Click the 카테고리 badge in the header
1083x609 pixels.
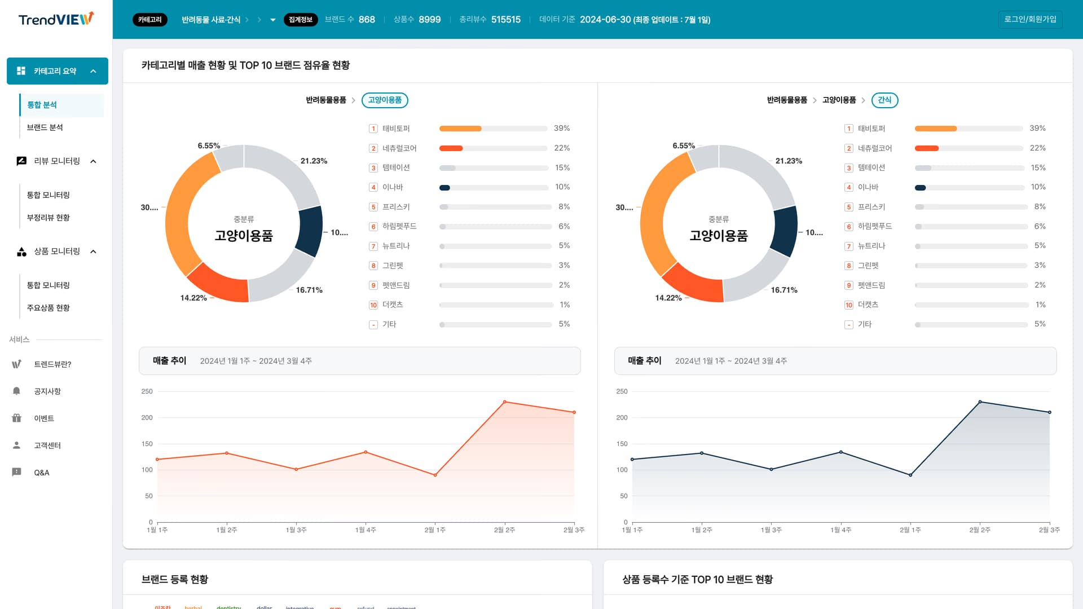point(150,20)
